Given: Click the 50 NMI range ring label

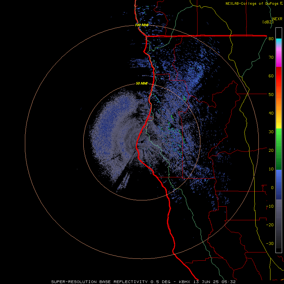Looking at the screenshot, I should coord(142,84).
